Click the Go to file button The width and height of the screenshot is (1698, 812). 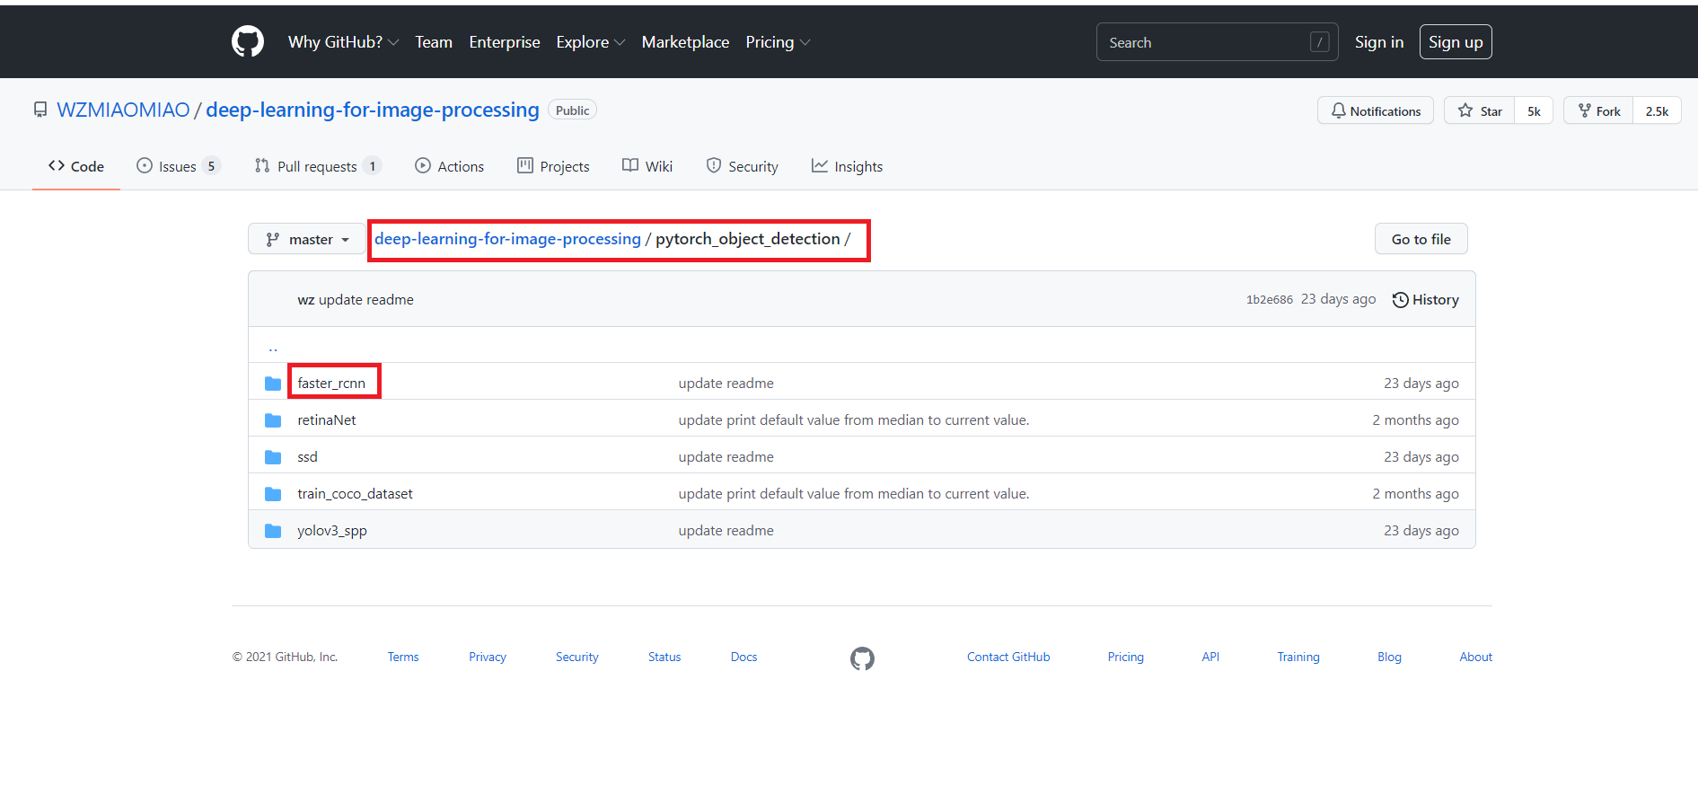[x=1421, y=239]
